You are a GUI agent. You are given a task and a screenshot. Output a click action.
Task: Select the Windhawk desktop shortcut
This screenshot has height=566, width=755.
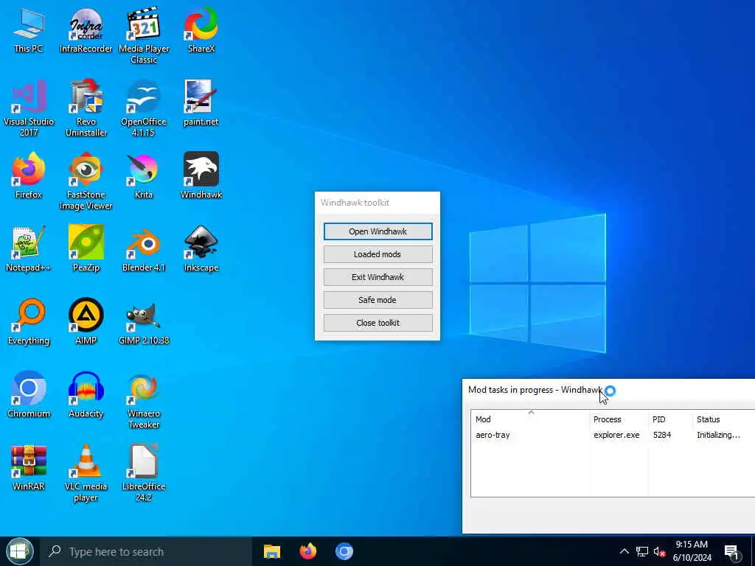tap(201, 176)
